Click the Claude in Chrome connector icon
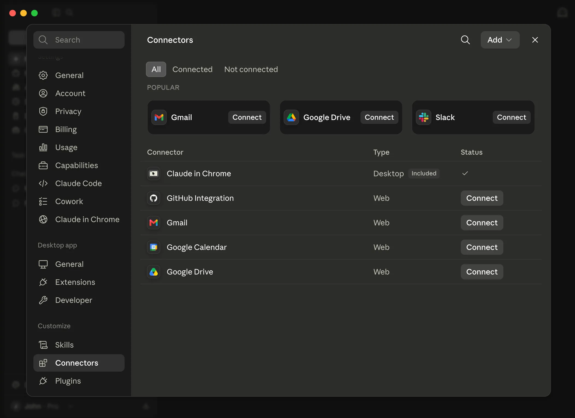 pyautogui.click(x=154, y=174)
